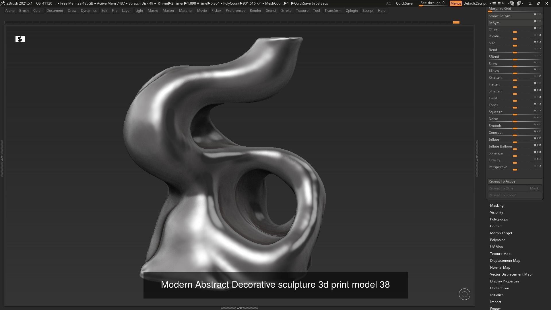Expand the Display Properties sub-palette
The height and width of the screenshot is (310, 551).
tap(505, 281)
